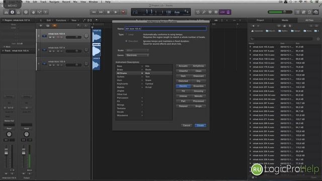Click the Name field containing 001 kick 103 A
Viewport: 322px width, 181px height.
pos(166,29)
